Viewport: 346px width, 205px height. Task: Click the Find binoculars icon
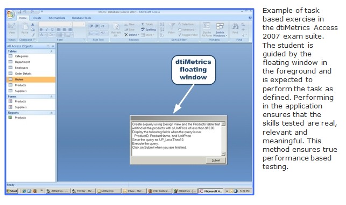coord(235,26)
